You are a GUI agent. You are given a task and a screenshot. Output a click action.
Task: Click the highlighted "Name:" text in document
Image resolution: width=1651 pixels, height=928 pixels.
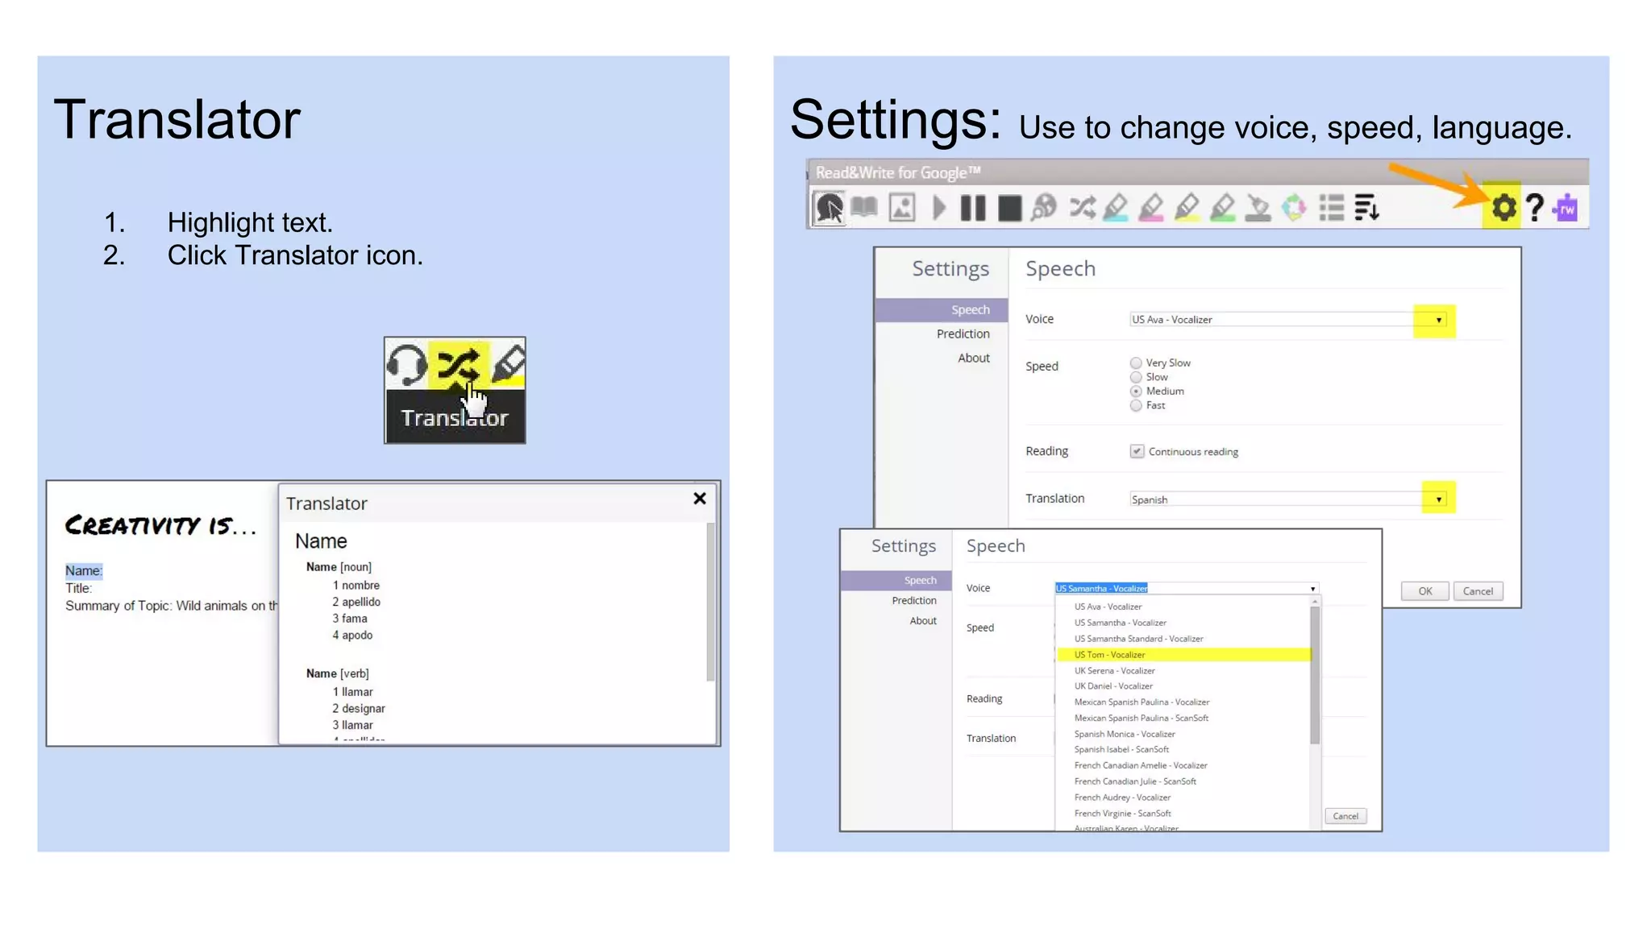click(84, 570)
